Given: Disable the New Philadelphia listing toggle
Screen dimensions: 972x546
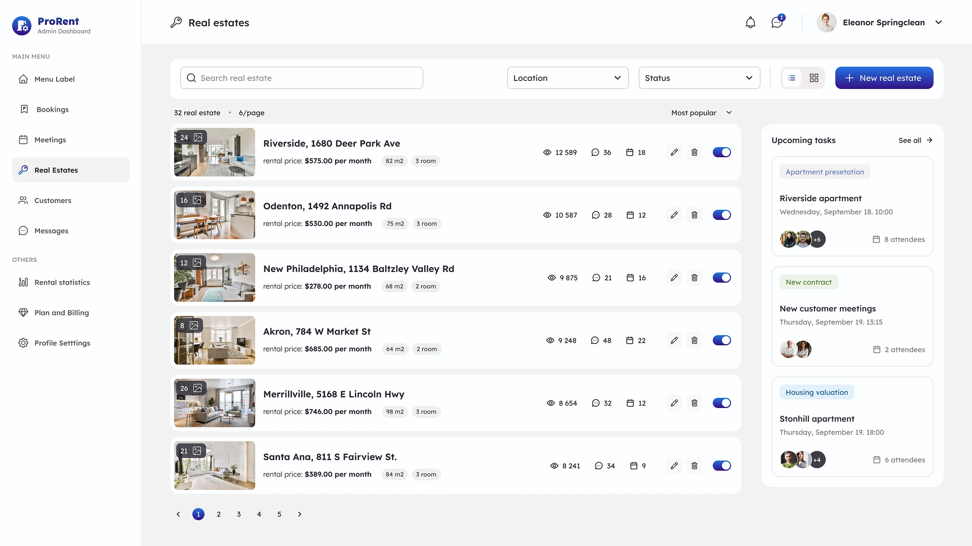Looking at the screenshot, I should click(721, 278).
